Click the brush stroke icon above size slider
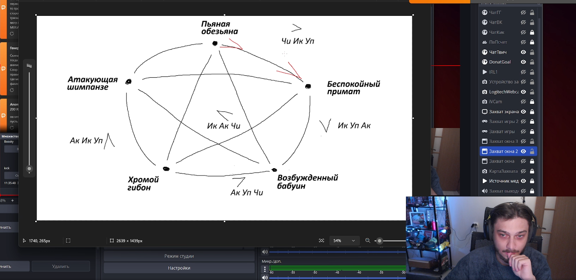The image size is (576, 280). tap(29, 66)
